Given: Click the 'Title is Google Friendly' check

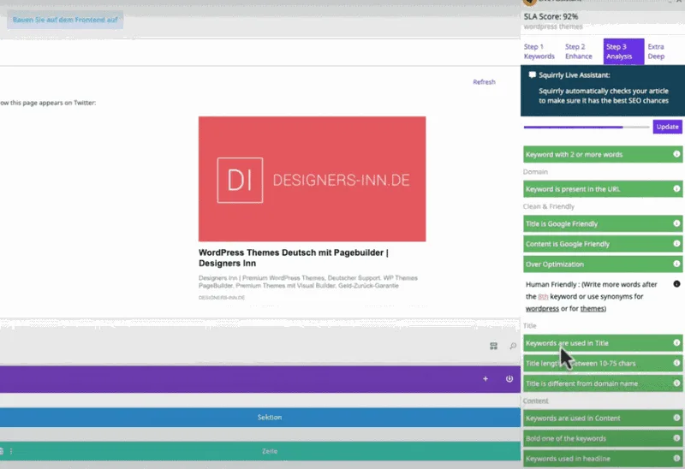Looking at the screenshot, I should point(603,223).
